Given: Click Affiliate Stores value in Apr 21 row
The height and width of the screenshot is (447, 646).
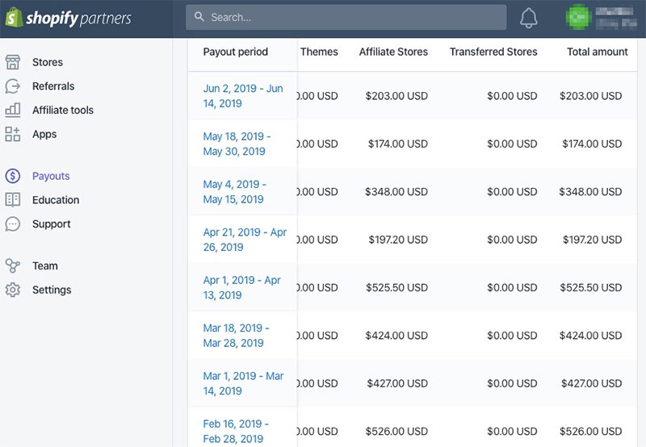Looking at the screenshot, I should click(398, 240).
